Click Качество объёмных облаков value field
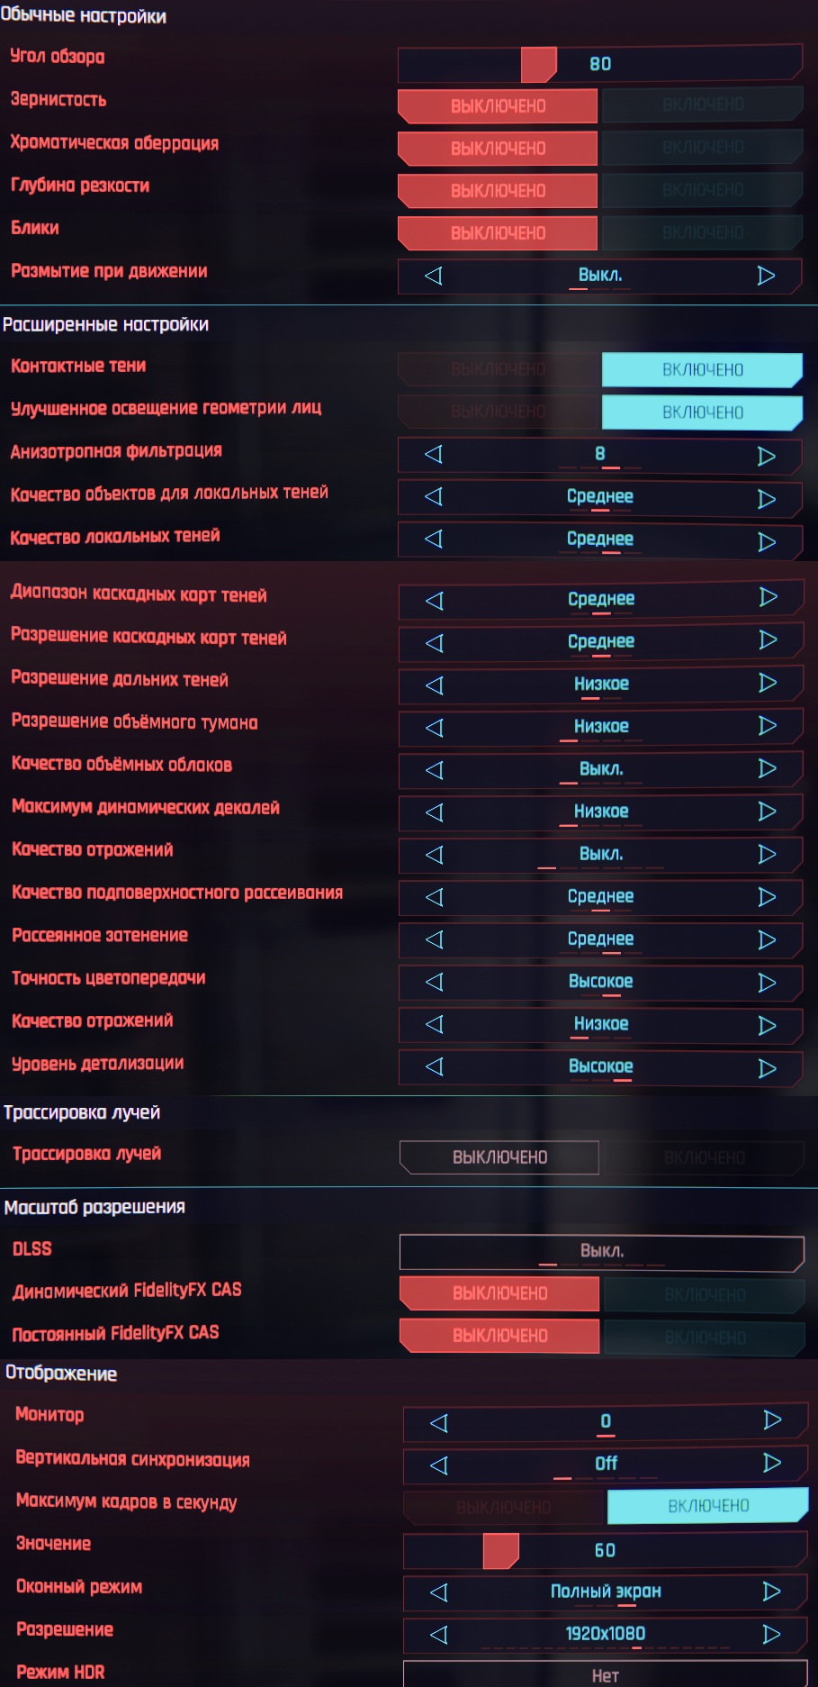 point(600,769)
